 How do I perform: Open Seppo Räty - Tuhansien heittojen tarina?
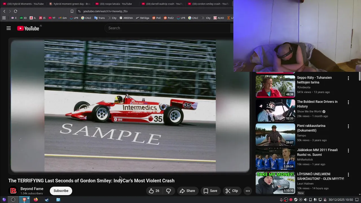point(314,80)
